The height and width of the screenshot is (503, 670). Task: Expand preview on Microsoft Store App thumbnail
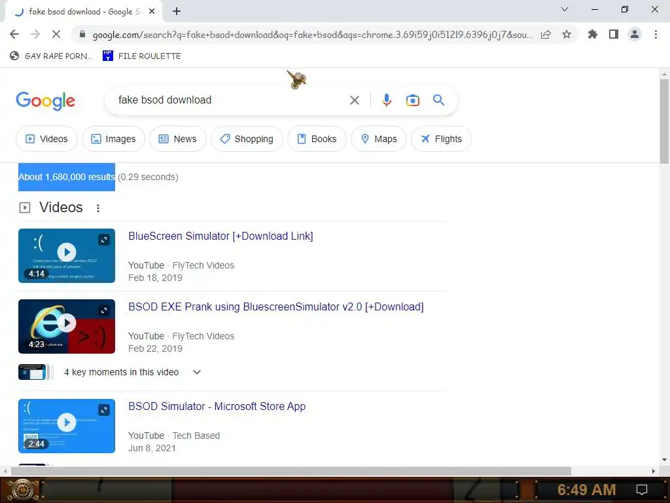point(104,410)
